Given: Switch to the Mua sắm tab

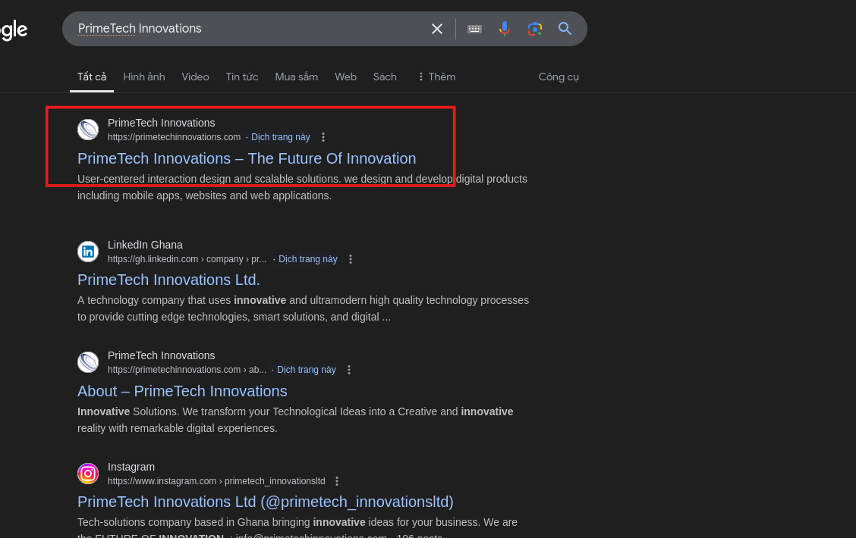Looking at the screenshot, I should (297, 77).
